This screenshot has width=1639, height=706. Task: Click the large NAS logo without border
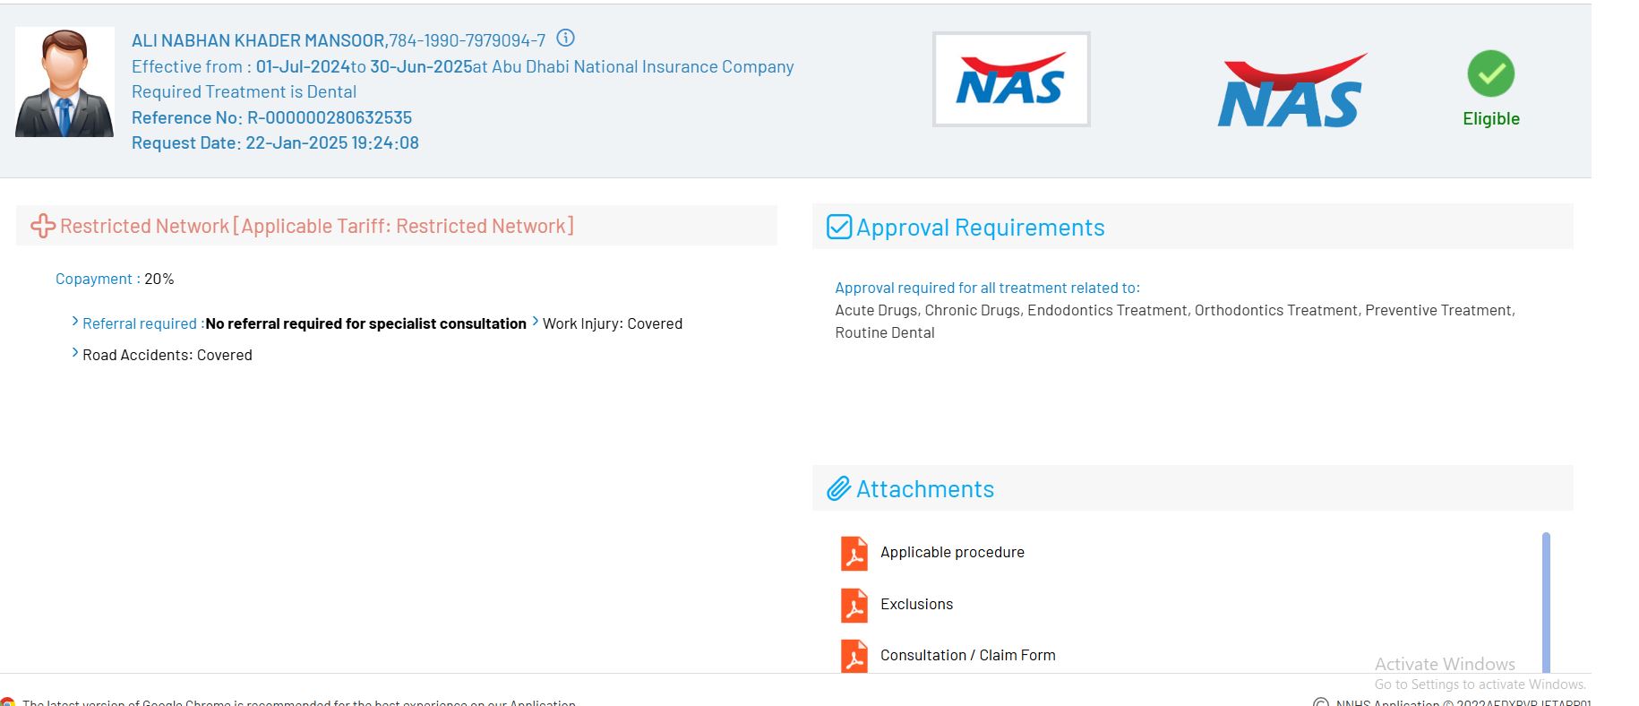[x=1291, y=91]
